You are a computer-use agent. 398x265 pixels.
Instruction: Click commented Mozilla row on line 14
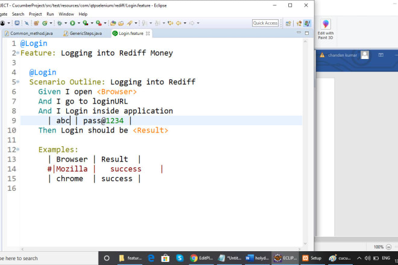[105, 169]
